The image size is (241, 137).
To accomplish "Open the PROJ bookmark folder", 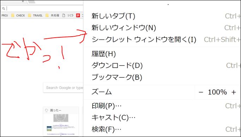I will 5,15.
